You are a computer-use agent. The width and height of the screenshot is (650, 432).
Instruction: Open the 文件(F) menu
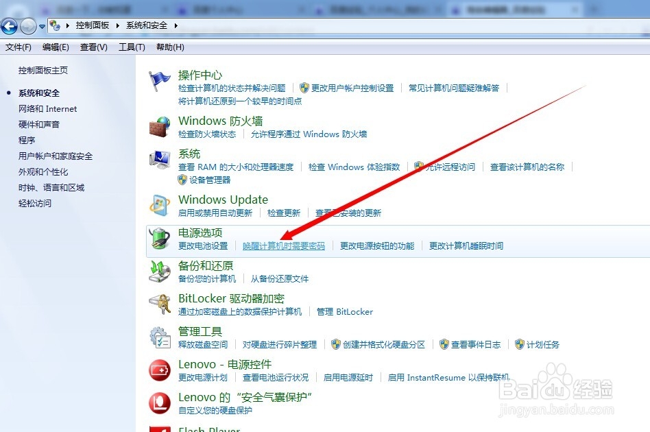pyautogui.click(x=19, y=47)
